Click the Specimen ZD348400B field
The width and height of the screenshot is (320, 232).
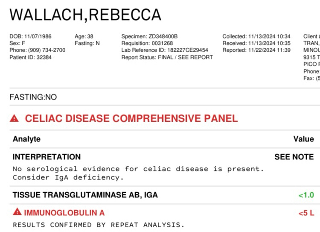pyautogui.click(x=149, y=36)
